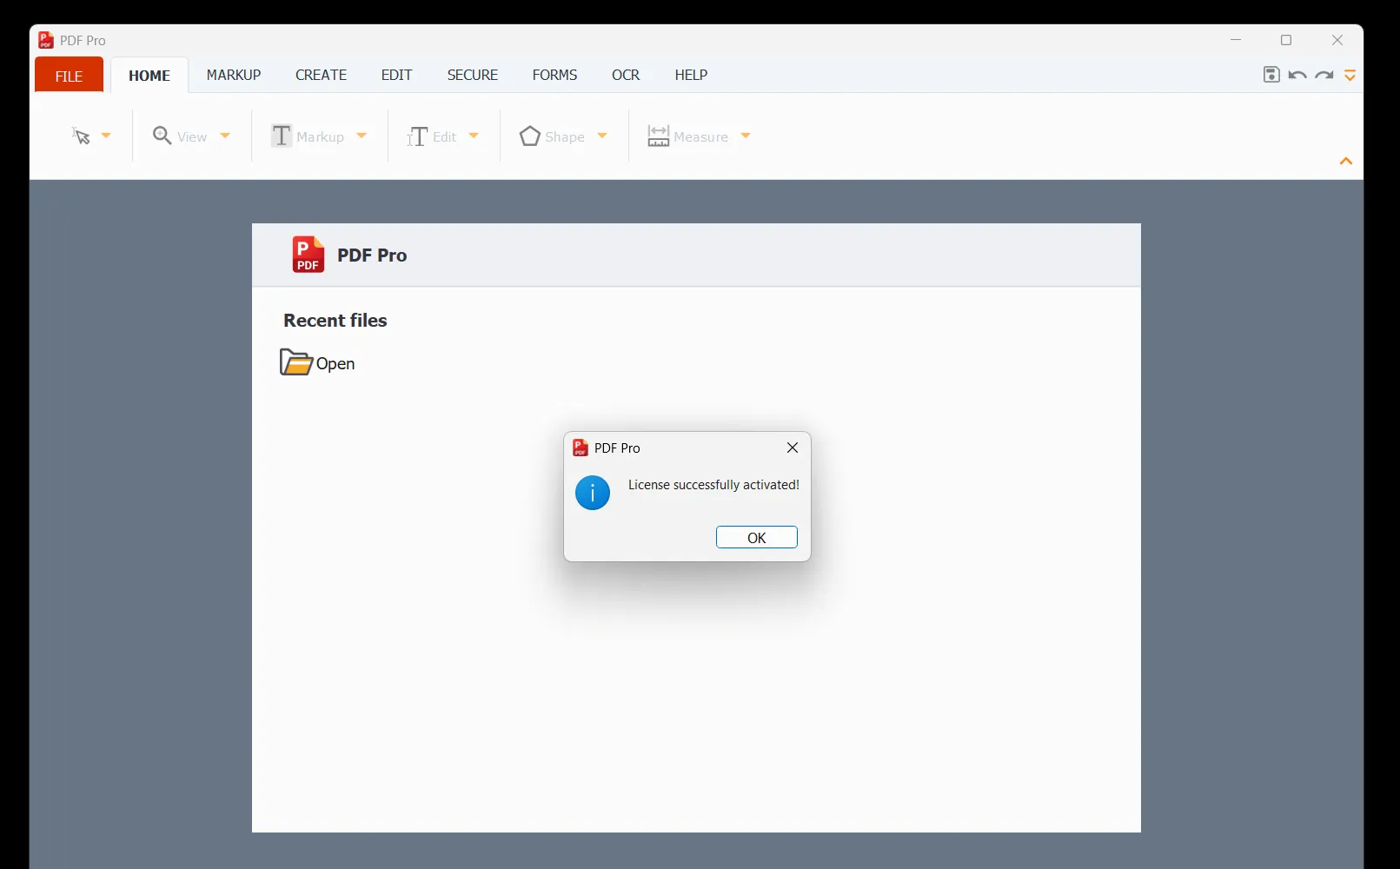
Task: Collapse the ribbon with the chevron
Action: click(x=1346, y=162)
